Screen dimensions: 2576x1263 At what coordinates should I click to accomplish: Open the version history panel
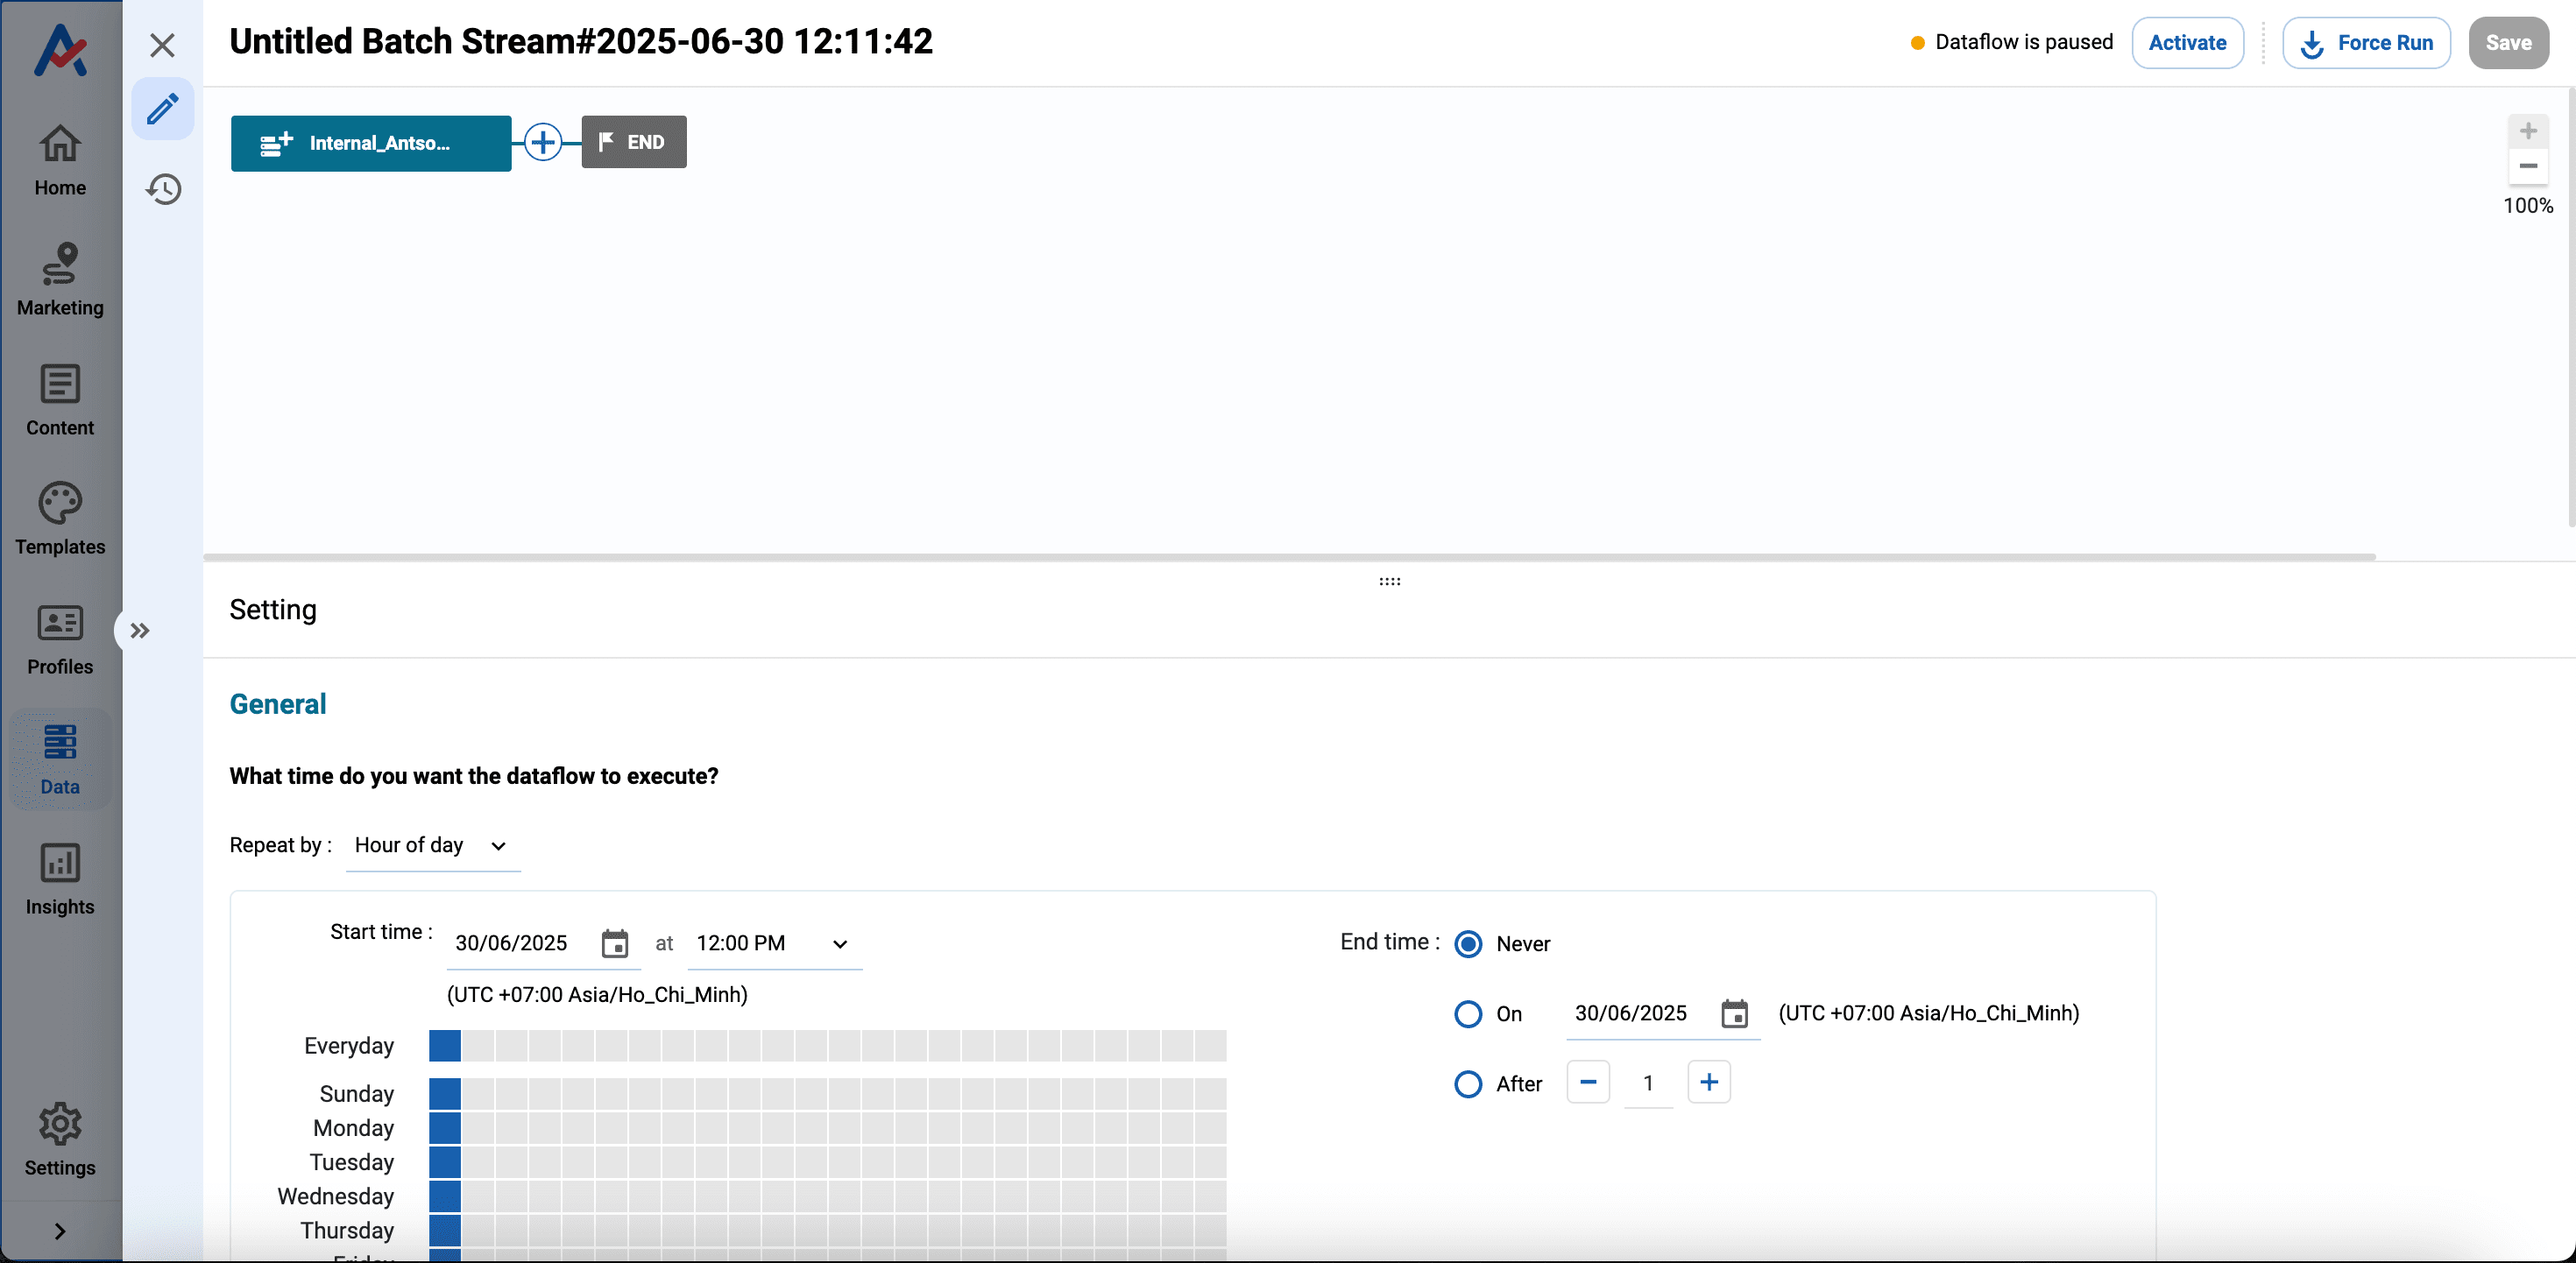(162, 189)
